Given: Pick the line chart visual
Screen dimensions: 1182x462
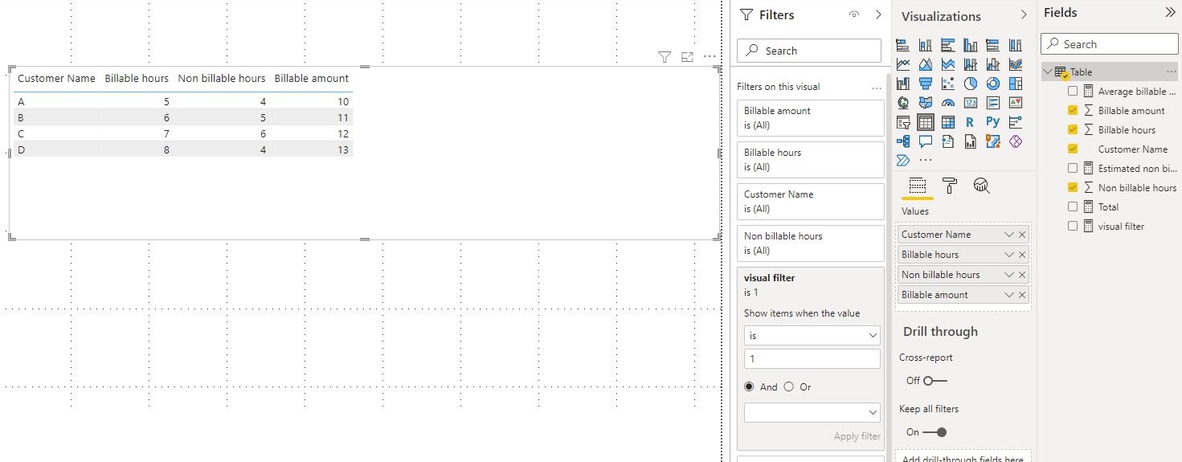Looking at the screenshot, I should click(903, 64).
